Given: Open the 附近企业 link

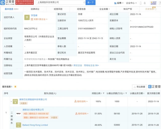Looking at the screenshot, I should click(78, 65).
